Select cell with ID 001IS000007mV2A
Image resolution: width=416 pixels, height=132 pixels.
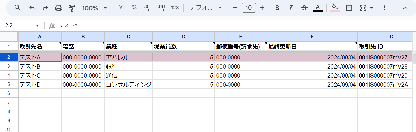385,84
